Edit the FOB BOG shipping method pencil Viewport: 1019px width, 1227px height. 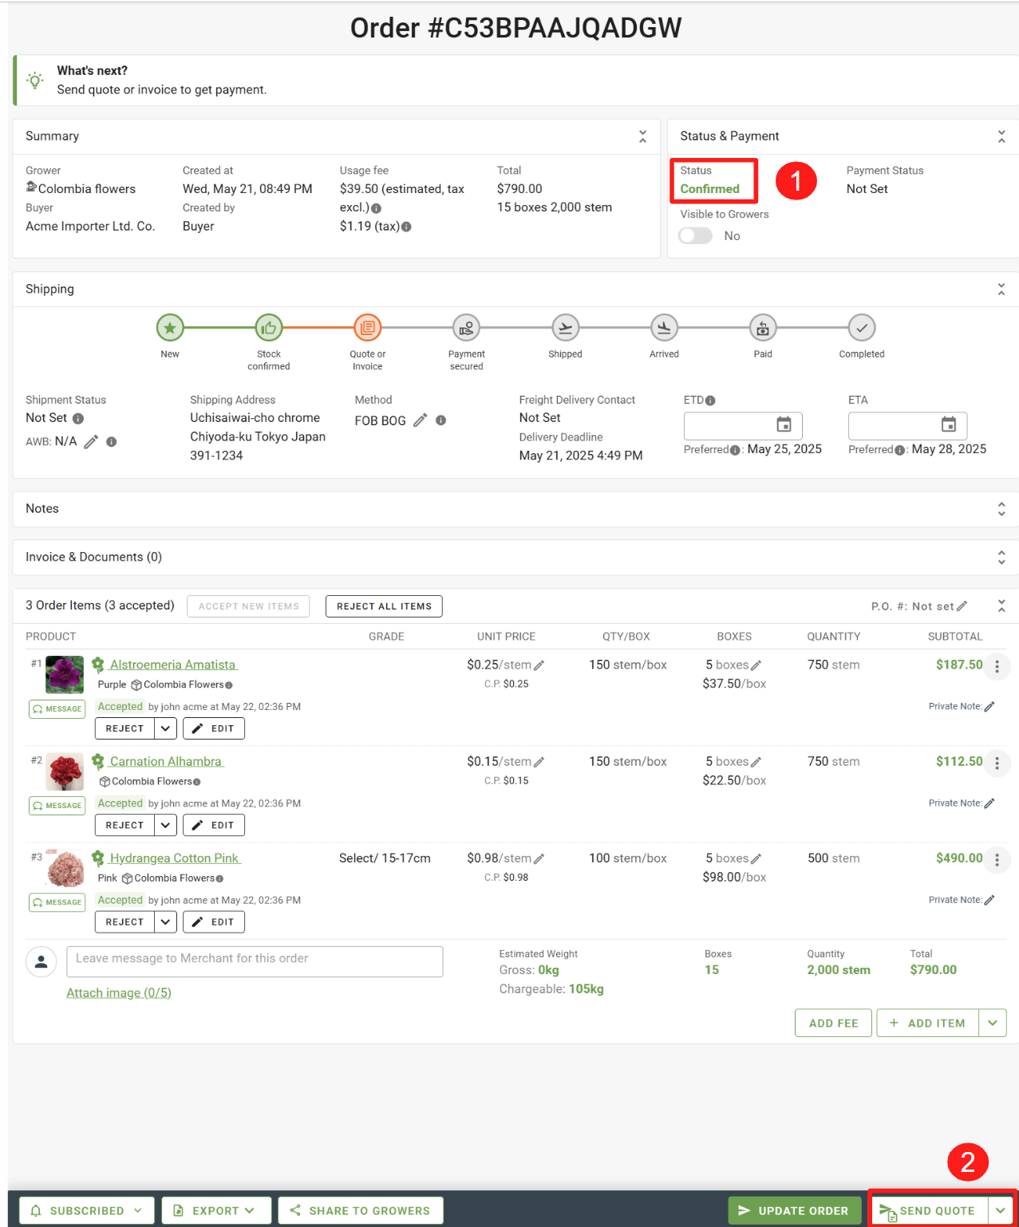[x=421, y=420]
